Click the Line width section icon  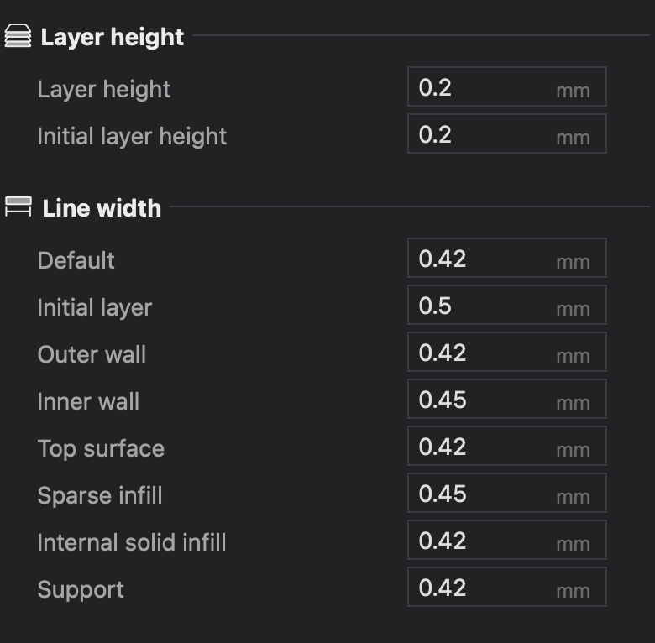point(18,206)
